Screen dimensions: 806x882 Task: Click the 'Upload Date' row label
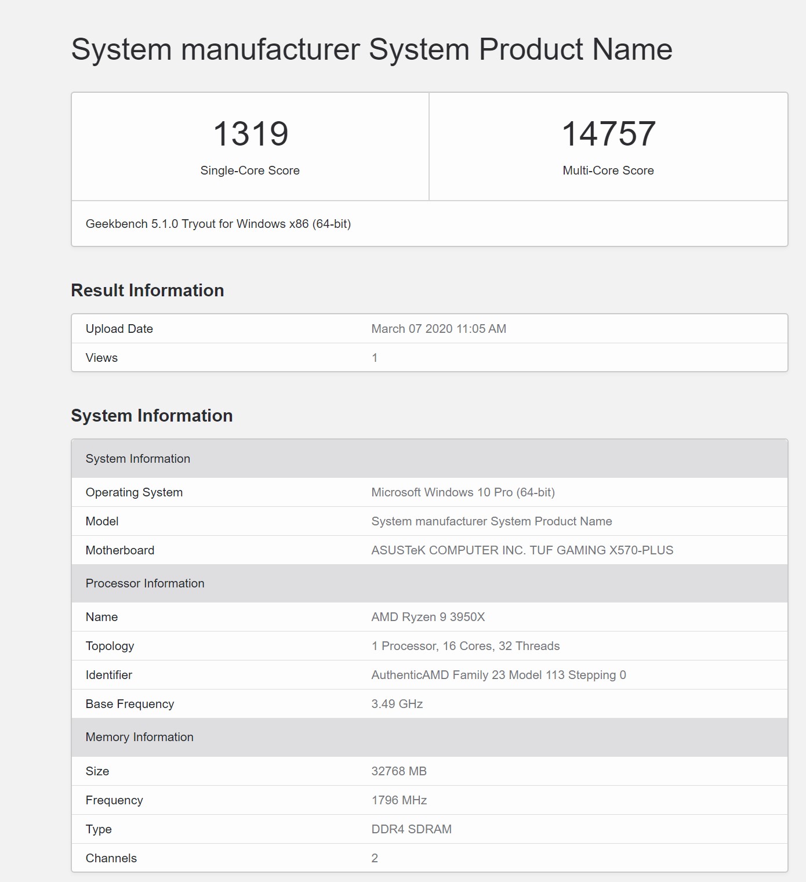coord(119,329)
